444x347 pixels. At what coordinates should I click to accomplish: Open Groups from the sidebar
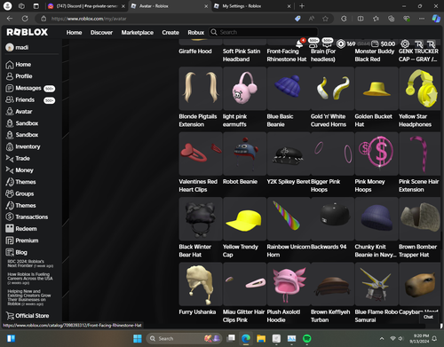click(20, 193)
